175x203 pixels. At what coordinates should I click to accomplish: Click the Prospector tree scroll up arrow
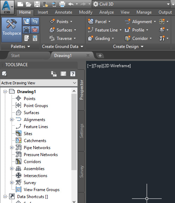click(x=74, y=91)
